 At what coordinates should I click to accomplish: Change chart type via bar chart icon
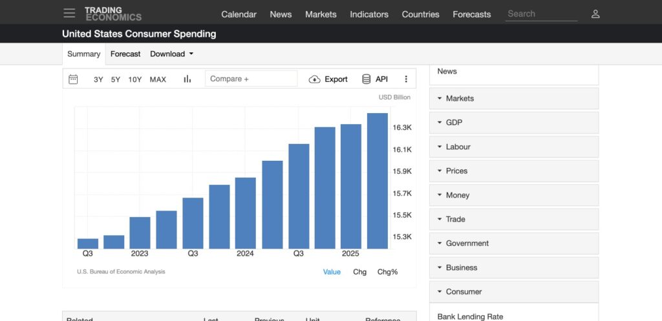coord(187,79)
